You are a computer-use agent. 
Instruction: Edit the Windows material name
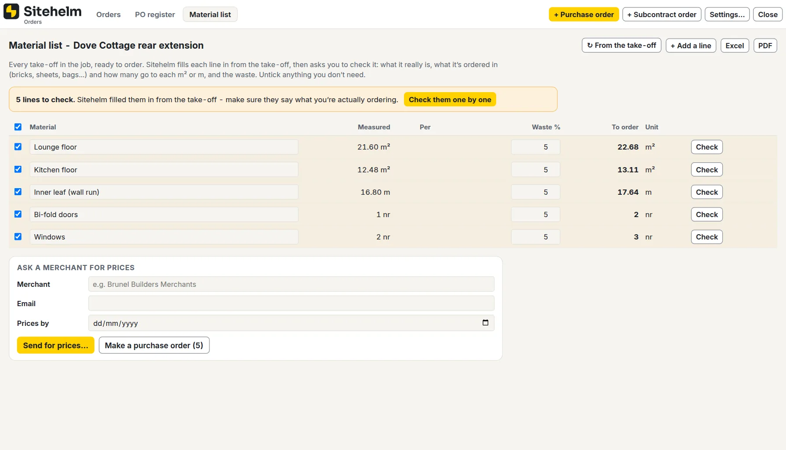point(164,237)
